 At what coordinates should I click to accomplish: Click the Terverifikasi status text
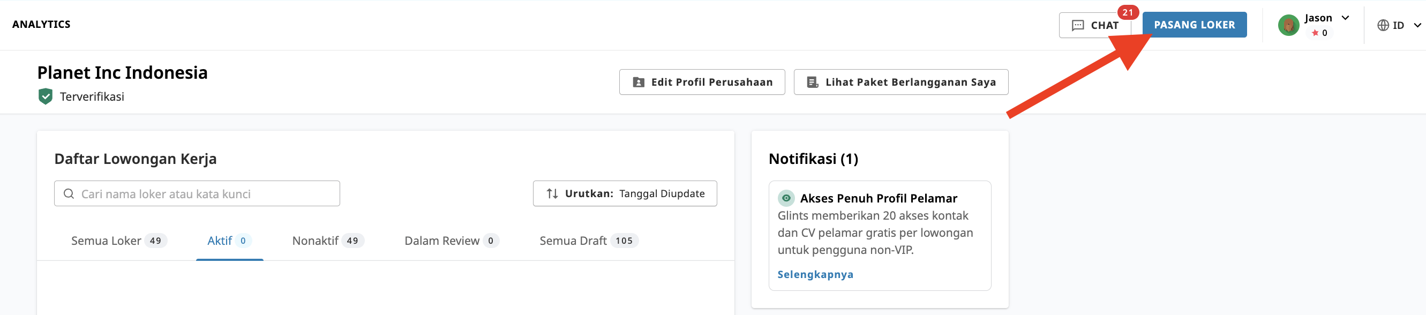[92, 97]
